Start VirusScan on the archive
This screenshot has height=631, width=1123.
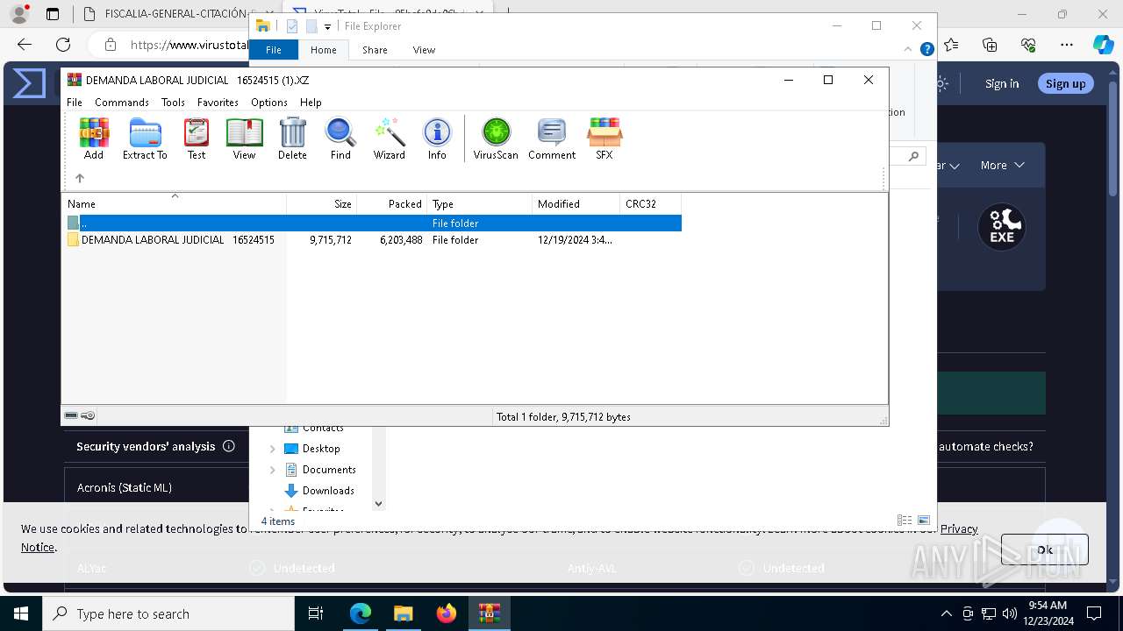[496, 138]
